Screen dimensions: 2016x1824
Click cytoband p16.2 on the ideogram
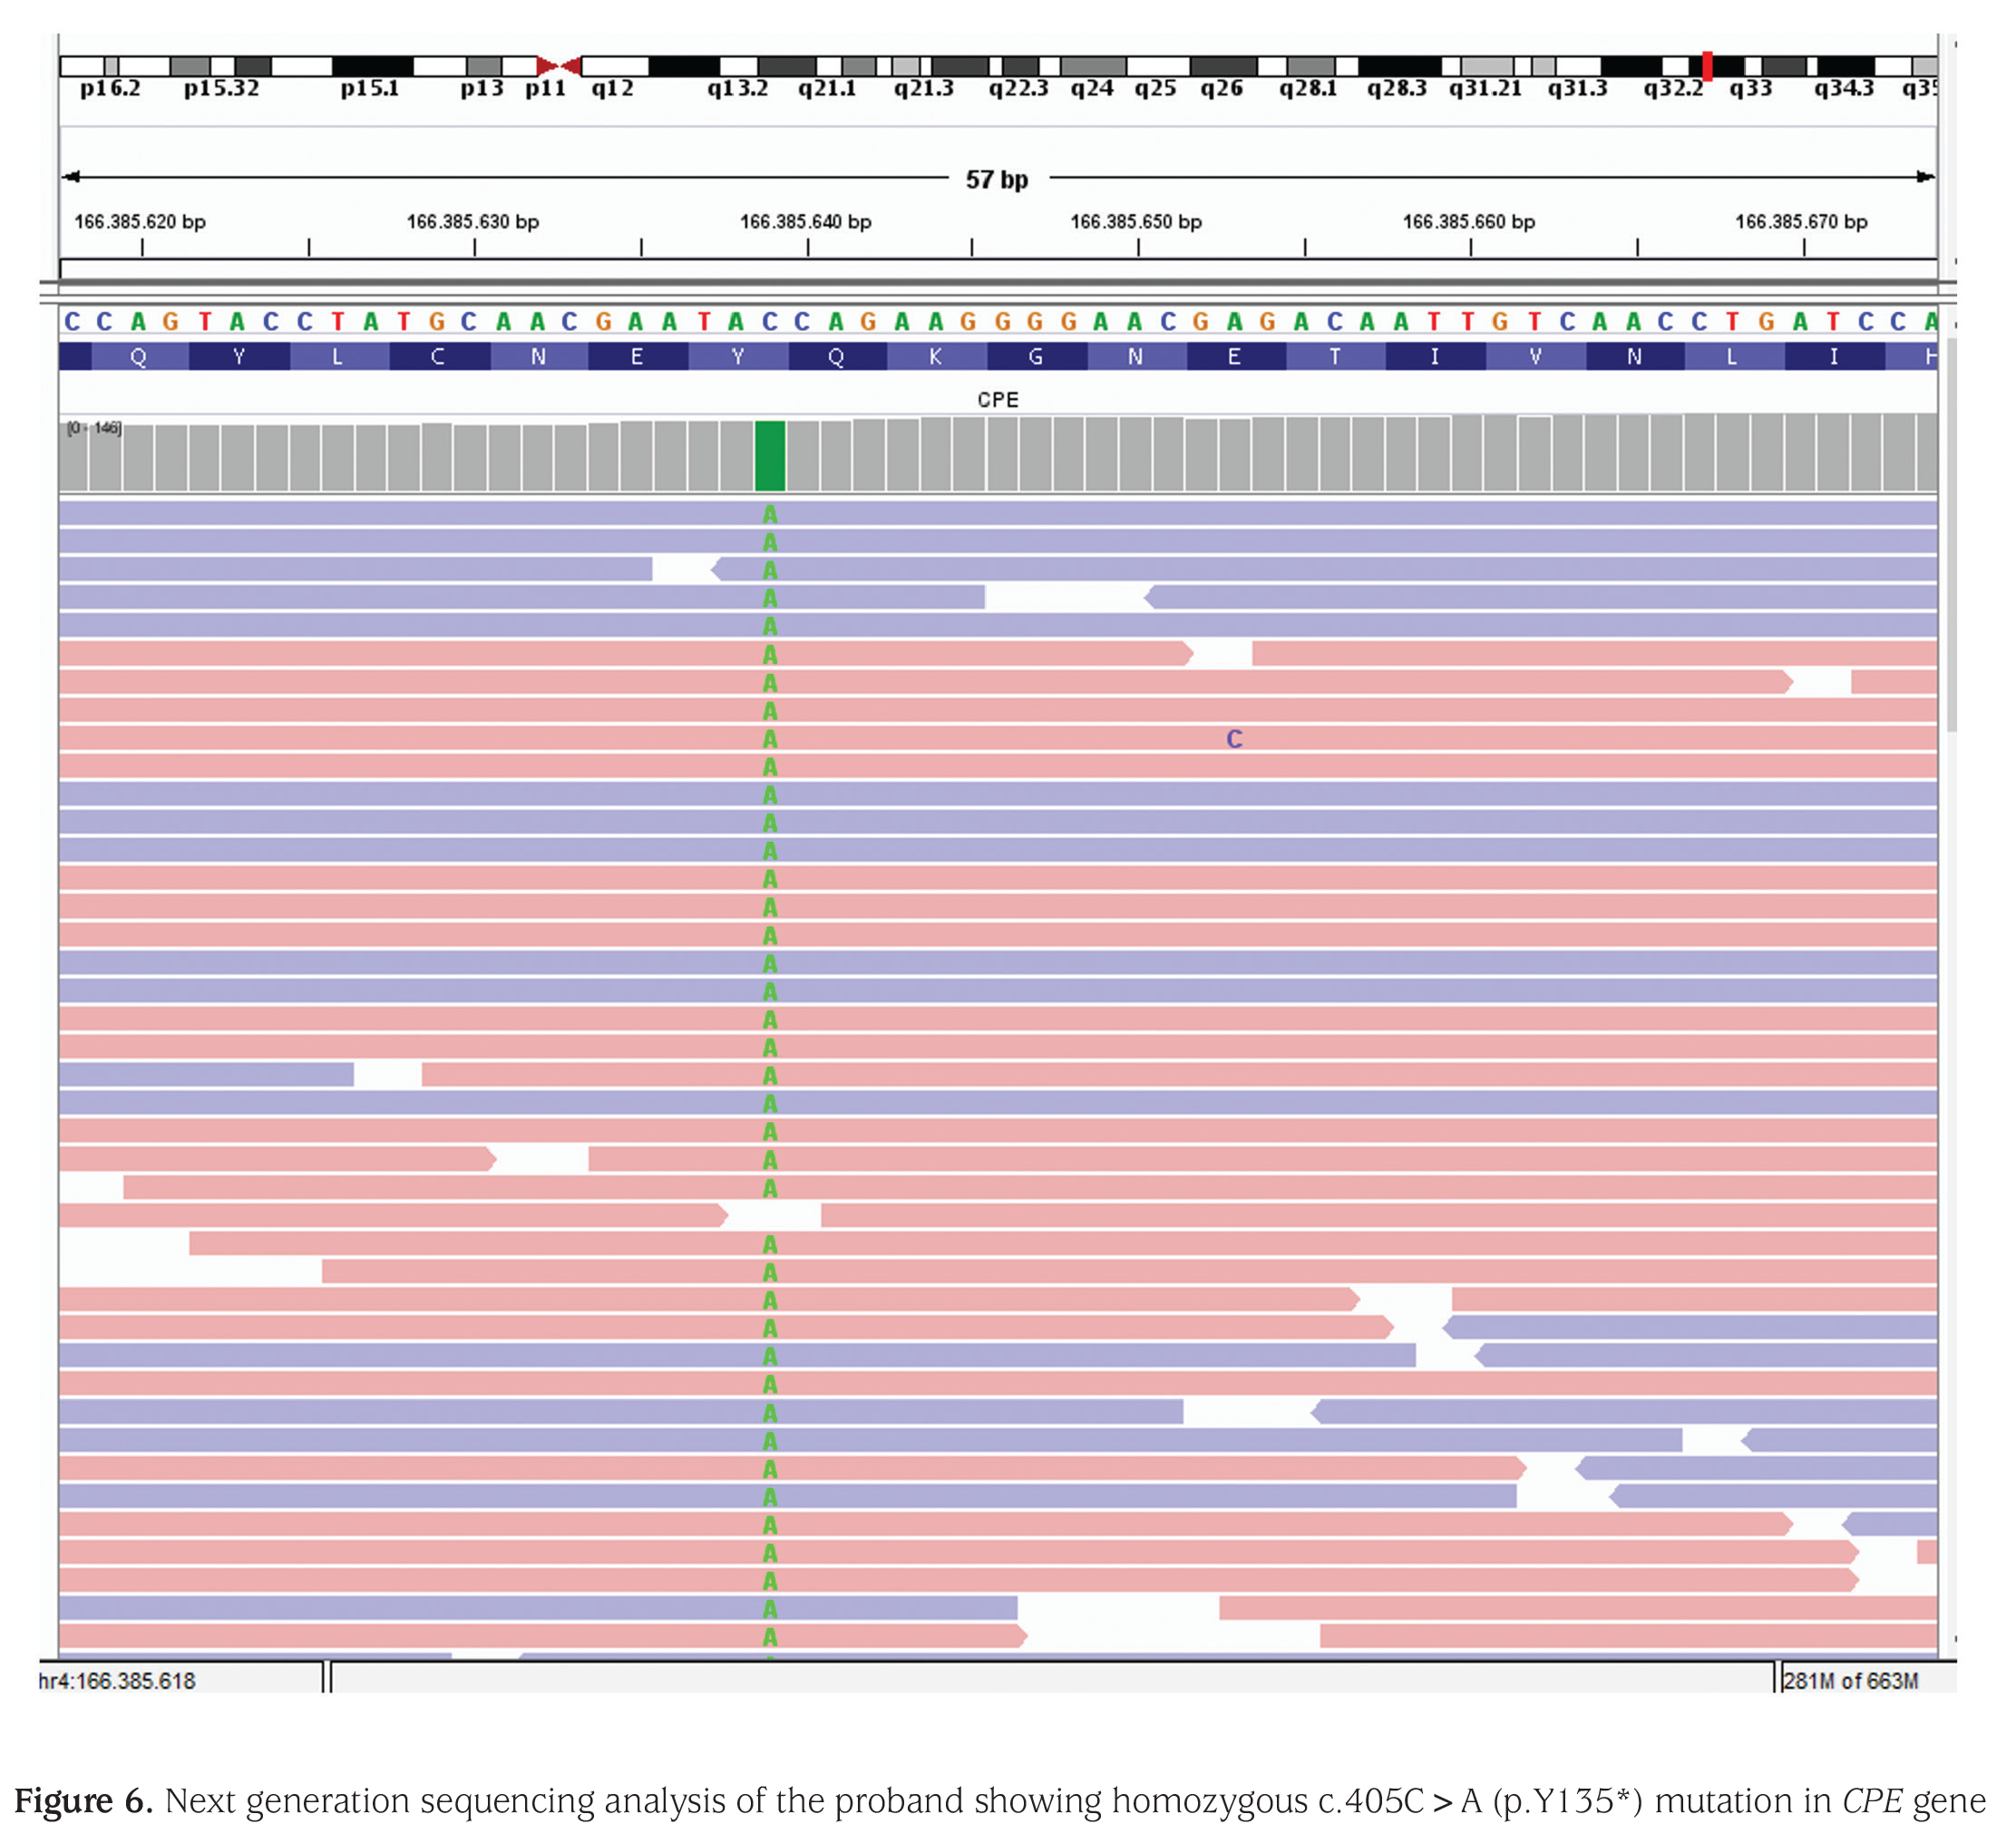(x=110, y=89)
